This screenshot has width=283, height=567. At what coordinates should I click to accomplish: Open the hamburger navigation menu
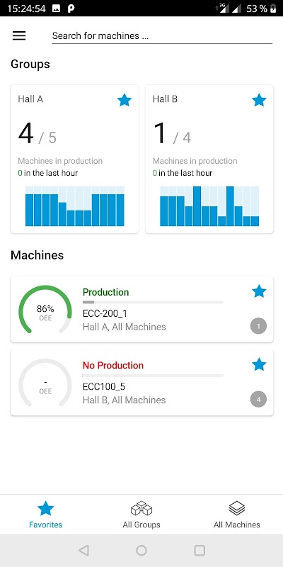19,35
